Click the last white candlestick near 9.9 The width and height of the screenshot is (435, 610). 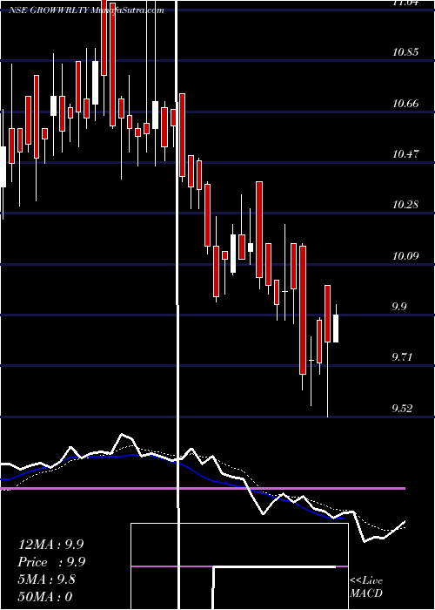pyautogui.click(x=336, y=329)
